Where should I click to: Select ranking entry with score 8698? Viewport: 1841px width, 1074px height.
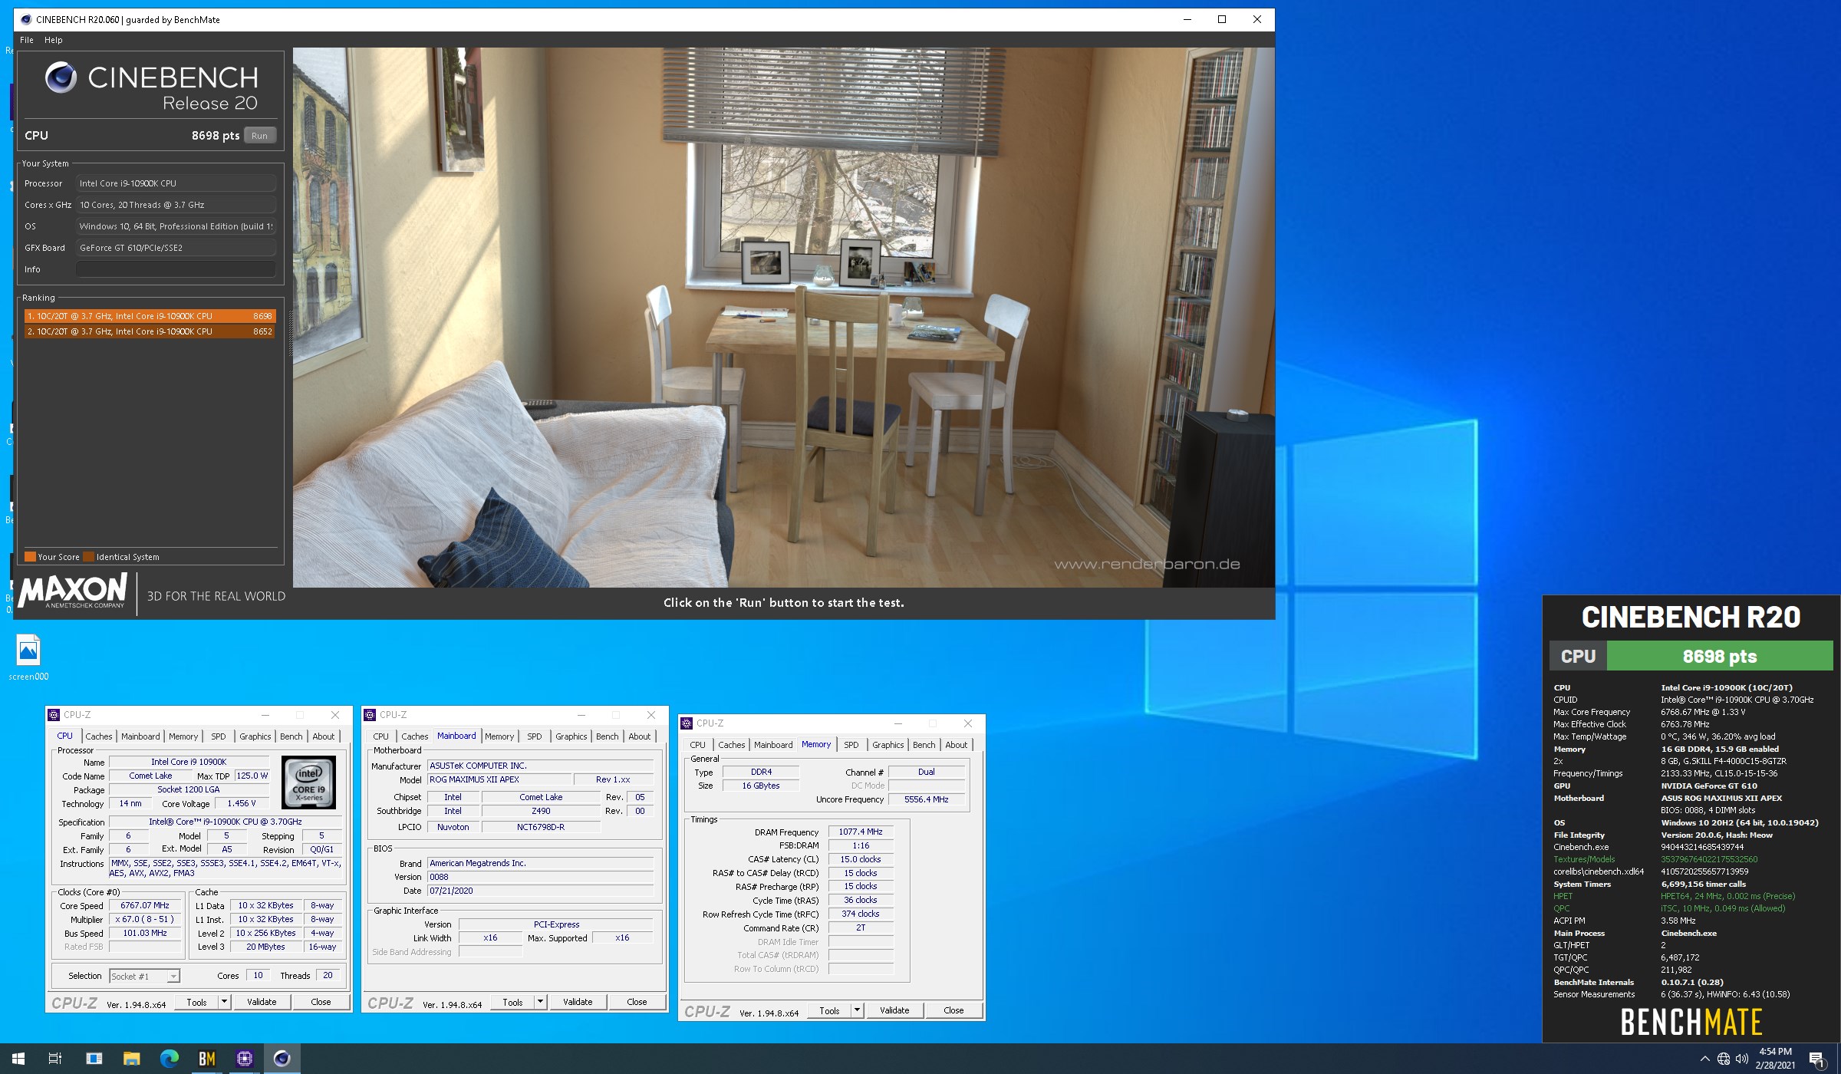150,316
